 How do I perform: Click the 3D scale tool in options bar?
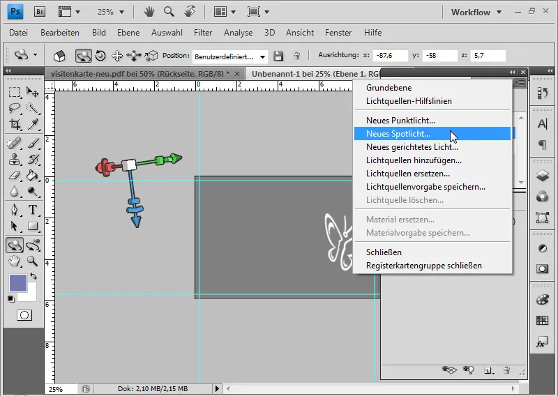[x=152, y=56]
